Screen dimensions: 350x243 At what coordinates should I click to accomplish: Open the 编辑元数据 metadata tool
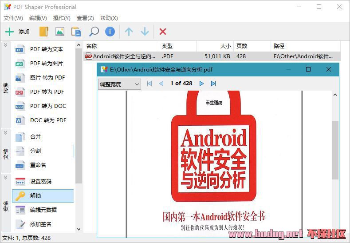point(43,210)
